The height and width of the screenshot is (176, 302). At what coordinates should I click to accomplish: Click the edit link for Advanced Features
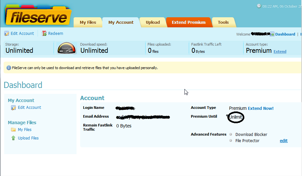tap(284, 141)
